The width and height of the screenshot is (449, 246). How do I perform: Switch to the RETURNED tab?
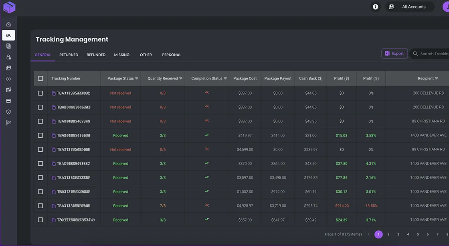(69, 55)
